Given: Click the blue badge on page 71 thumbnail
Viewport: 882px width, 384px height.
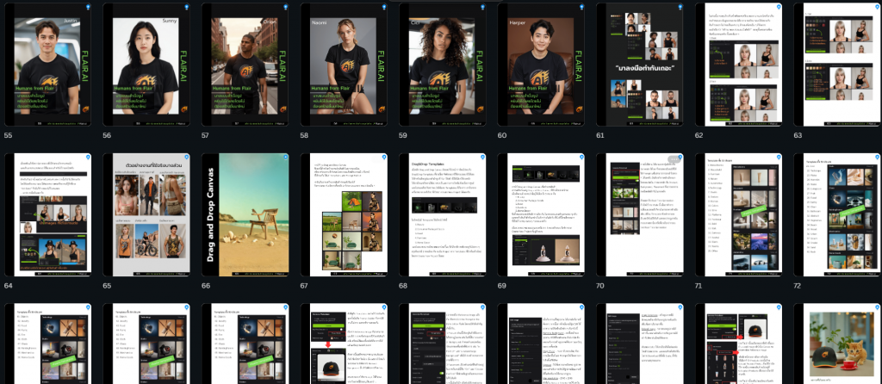Looking at the screenshot, I should [777, 158].
